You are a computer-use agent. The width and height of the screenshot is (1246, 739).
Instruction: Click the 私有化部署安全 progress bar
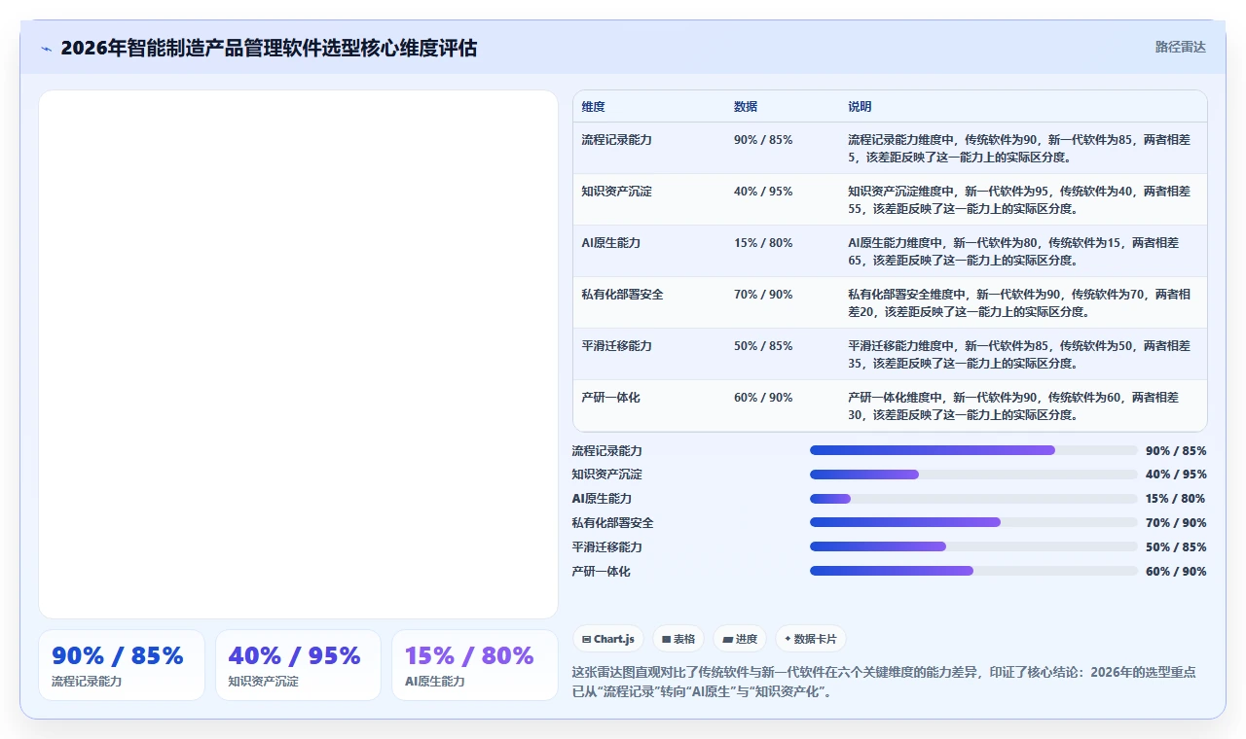click(x=973, y=522)
